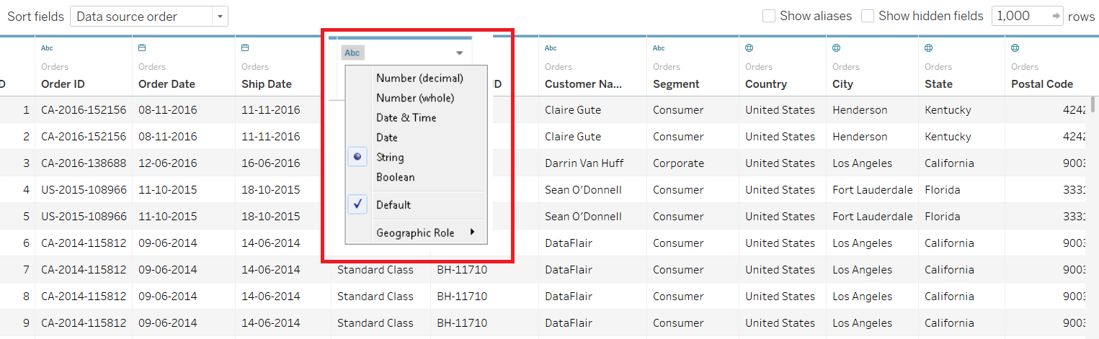Image resolution: width=1099 pixels, height=339 pixels.
Task: Click Sean O'Donnell cell in row 4
Action: 583,190
